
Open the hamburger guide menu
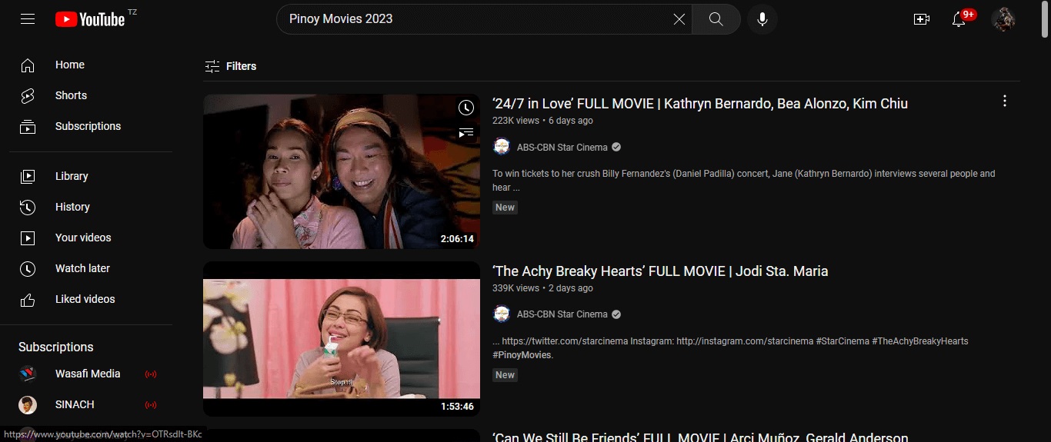pos(28,19)
